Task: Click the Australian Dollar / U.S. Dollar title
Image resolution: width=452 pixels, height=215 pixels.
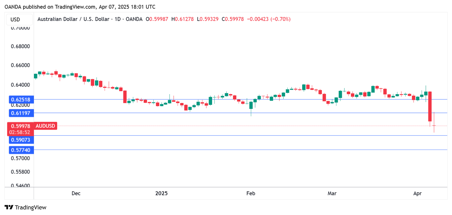Action: (73, 19)
